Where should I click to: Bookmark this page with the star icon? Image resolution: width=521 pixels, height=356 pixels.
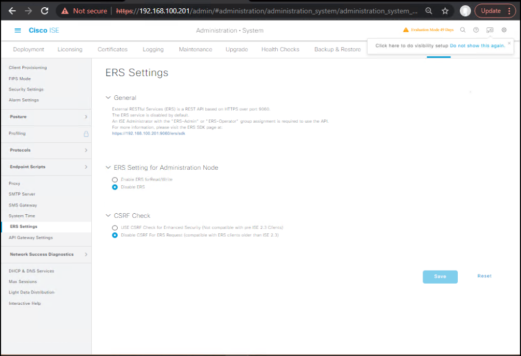[x=445, y=11]
